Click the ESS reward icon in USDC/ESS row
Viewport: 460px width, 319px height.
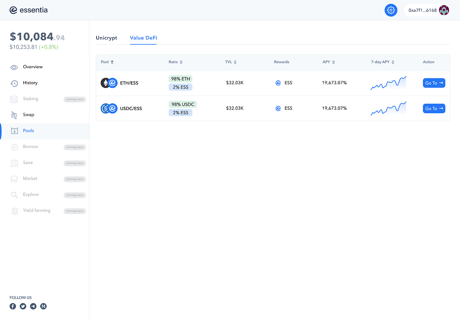point(278,108)
